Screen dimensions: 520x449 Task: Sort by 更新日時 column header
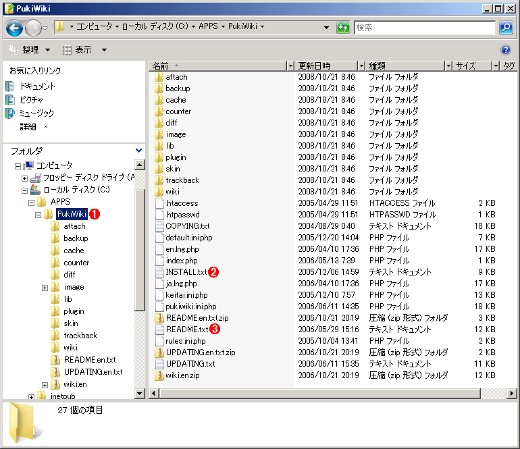click(326, 65)
